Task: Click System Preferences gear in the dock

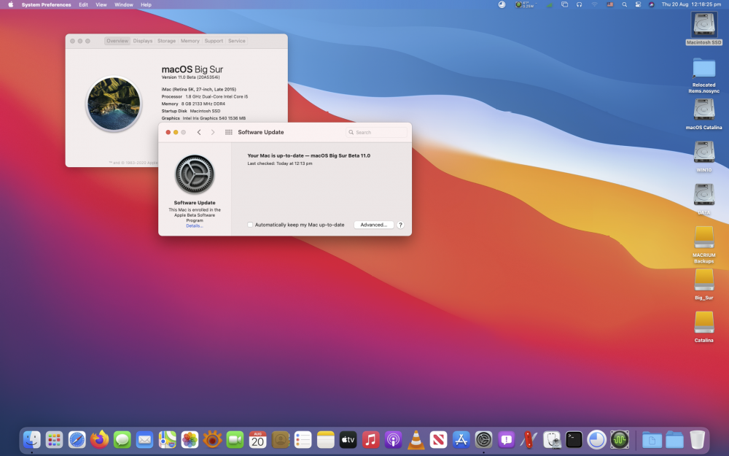Action: tap(483, 439)
